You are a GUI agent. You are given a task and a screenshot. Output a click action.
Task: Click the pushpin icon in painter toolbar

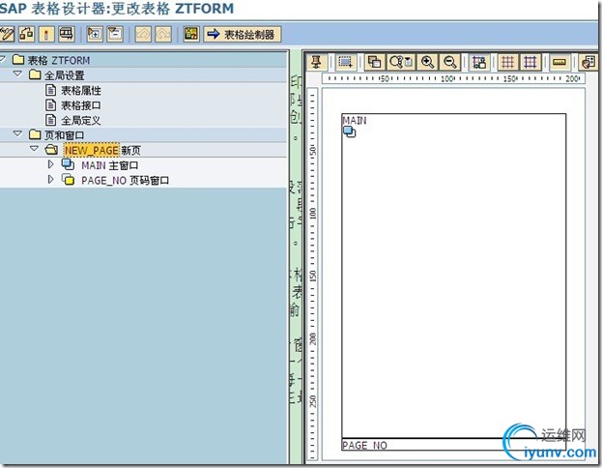pos(316,62)
